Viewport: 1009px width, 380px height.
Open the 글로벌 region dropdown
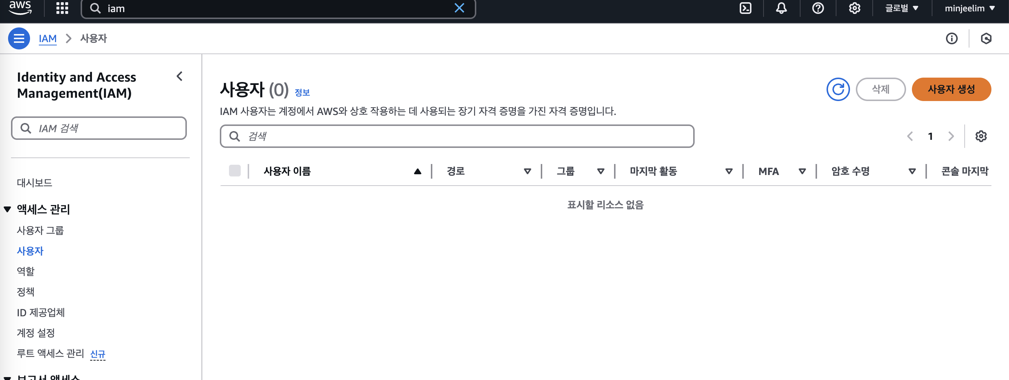click(x=902, y=8)
